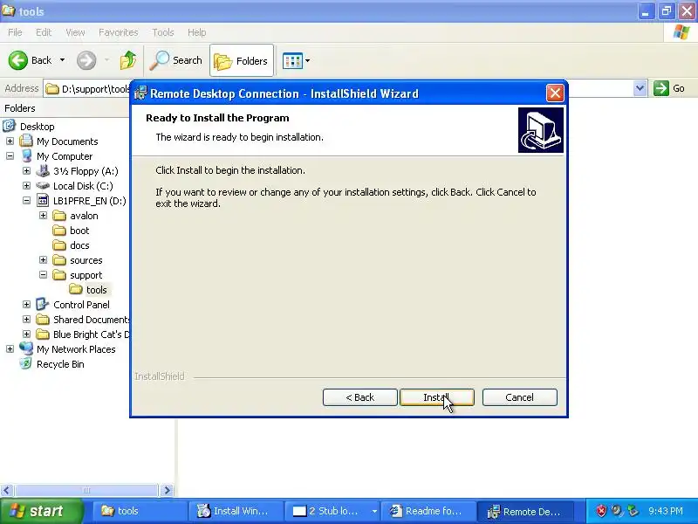Click the Folders pane scroll left arrow
698x524 pixels.
6,490
